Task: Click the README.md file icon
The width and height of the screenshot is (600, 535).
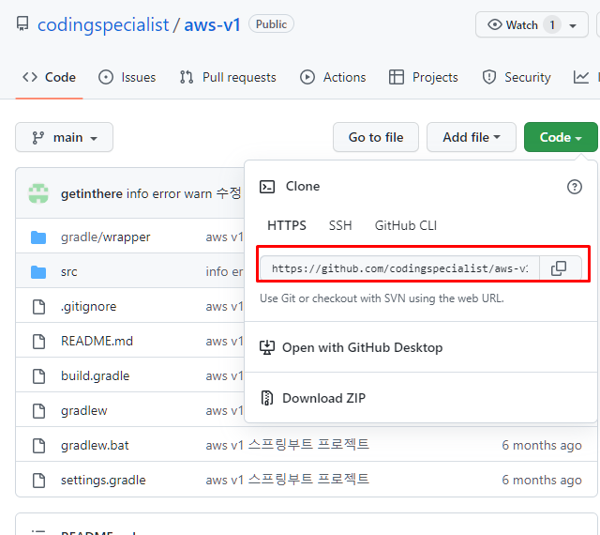Action: [x=38, y=342]
